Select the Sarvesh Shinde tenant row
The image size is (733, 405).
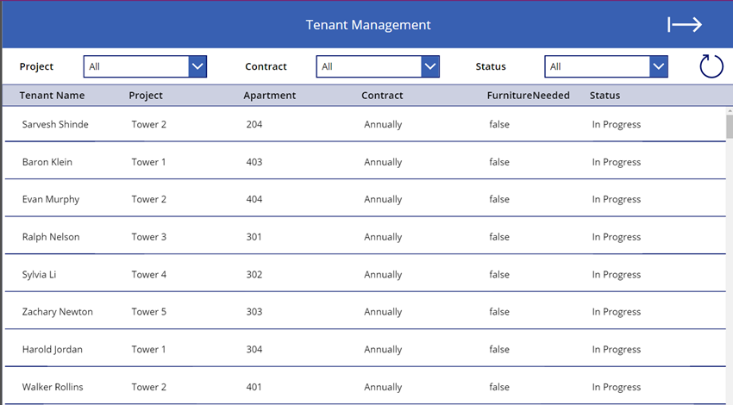pyautogui.click(x=55, y=124)
